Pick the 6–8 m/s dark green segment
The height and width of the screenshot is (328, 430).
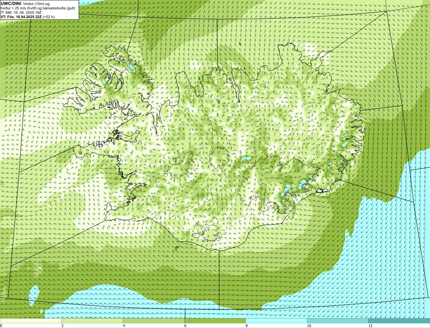tap(215, 321)
